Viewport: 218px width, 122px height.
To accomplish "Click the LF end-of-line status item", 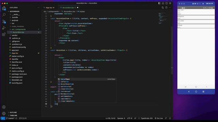I will pos(135,118).
